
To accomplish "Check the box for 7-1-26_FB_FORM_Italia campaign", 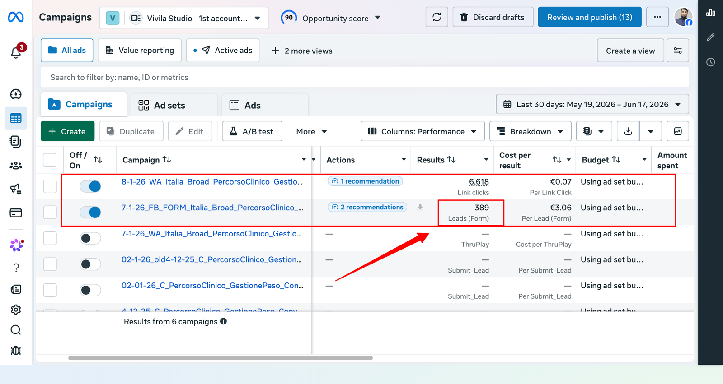I will click(x=50, y=212).
